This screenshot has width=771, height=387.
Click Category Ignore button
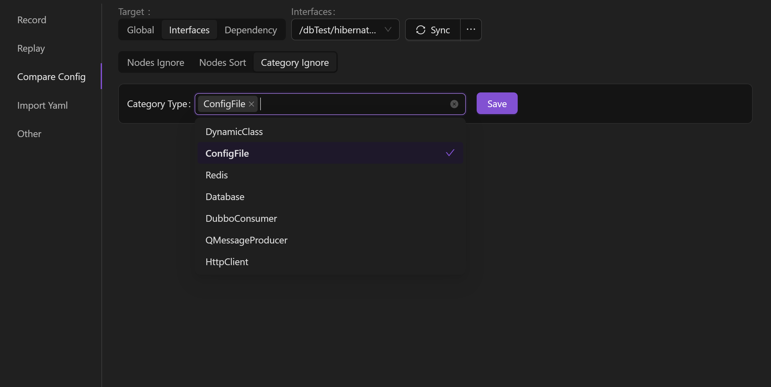point(294,62)
